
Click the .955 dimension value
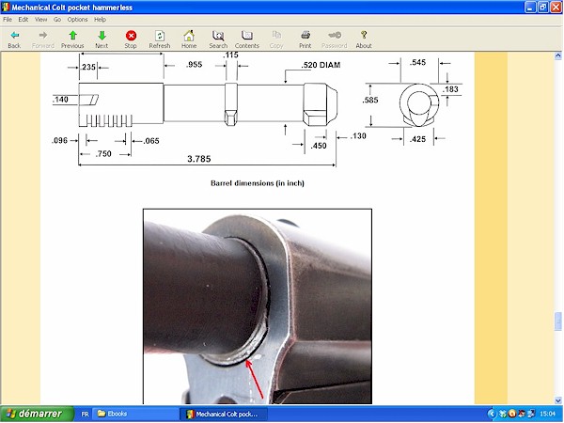pyautogui.click(x=195, y=64)
